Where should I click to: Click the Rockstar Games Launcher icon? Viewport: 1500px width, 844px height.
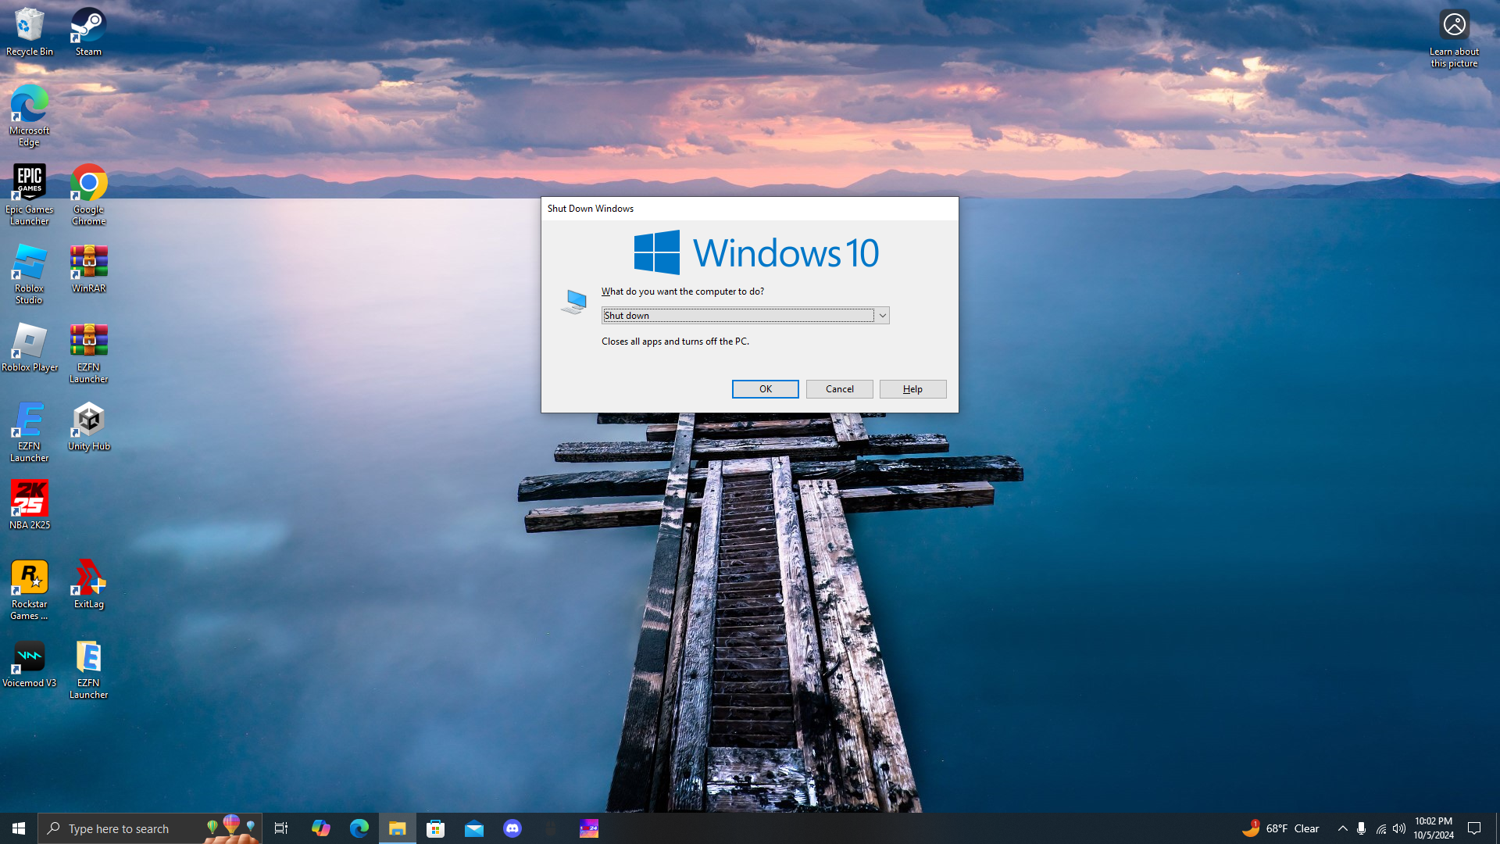click(29, 588)
